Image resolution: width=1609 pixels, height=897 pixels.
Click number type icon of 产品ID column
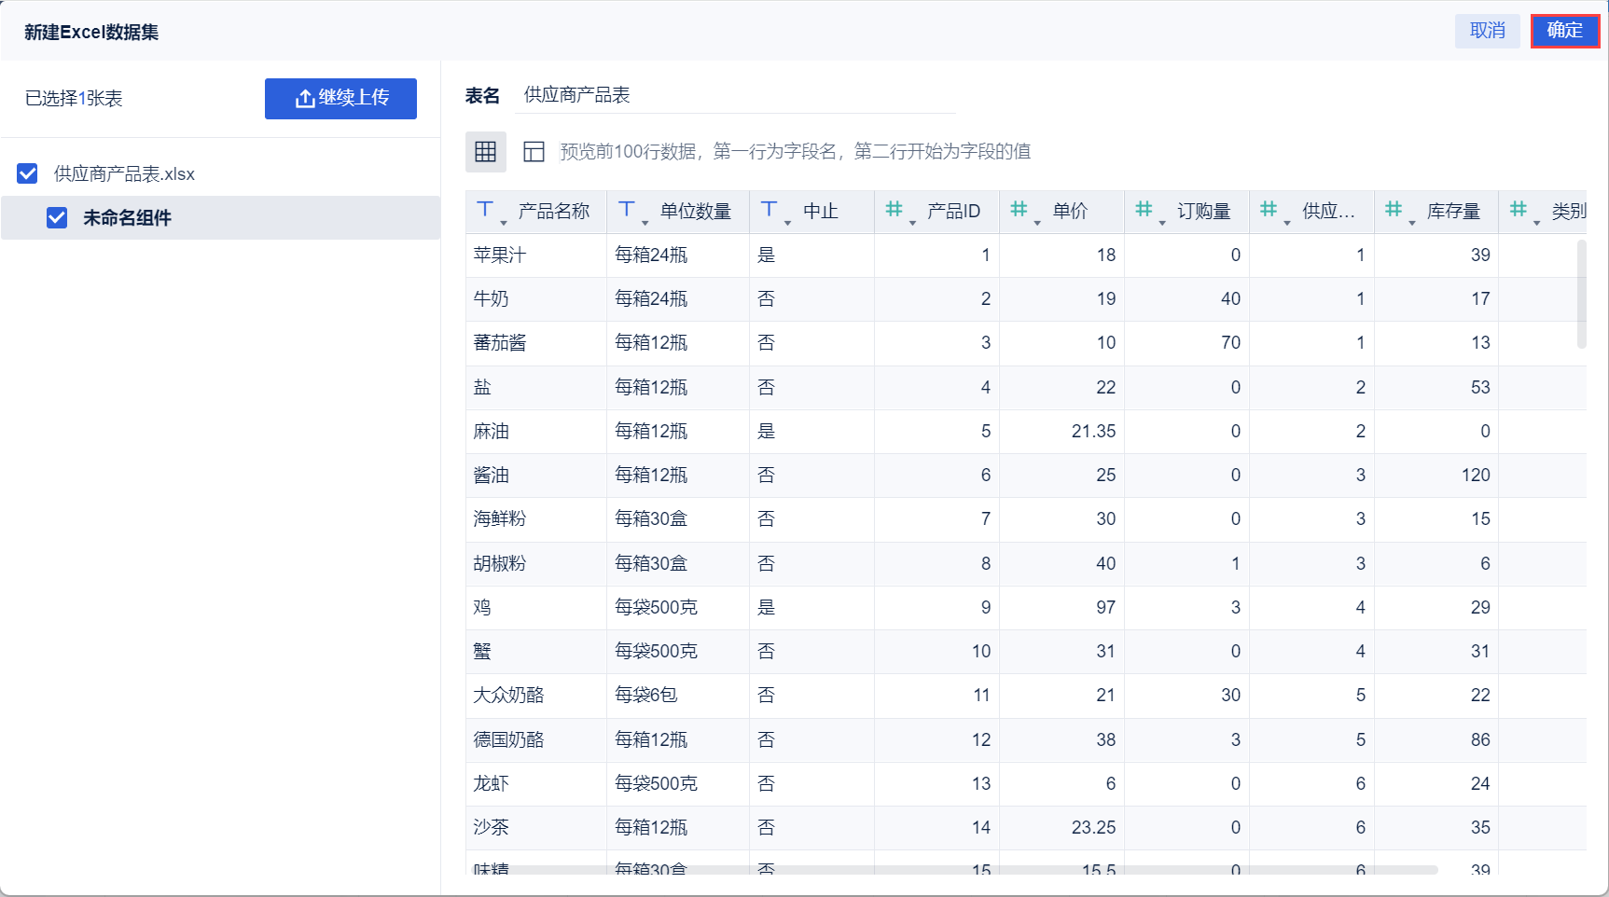(x=894, y=210)
